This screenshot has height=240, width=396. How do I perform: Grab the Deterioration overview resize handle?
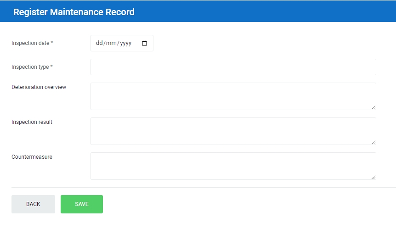click(373, 107)
